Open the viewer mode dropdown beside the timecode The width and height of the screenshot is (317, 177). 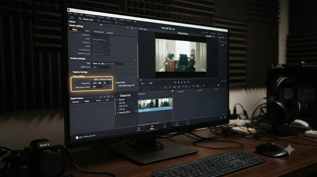[142, 83]
